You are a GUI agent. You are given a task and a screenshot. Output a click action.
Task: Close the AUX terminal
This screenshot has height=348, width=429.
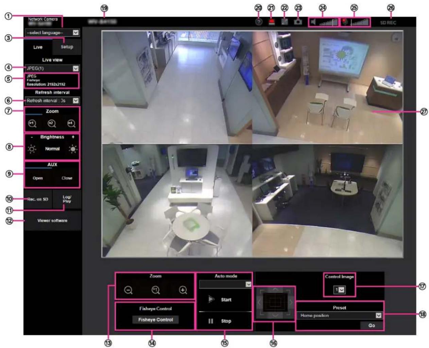(x=67, y=178)
